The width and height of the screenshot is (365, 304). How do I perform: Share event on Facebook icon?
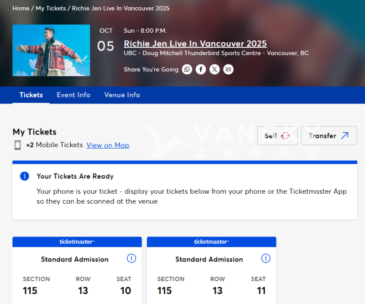tap(201, 69)
